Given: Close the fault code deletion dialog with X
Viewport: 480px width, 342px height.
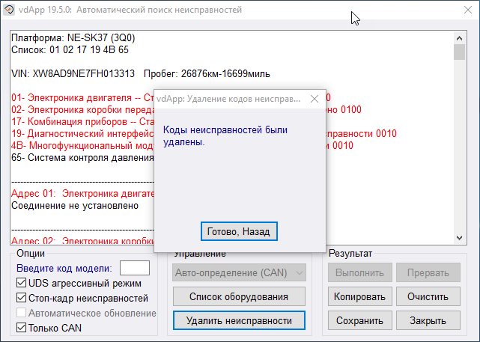Looking at the screenshot, I should (x=314, y=99).
